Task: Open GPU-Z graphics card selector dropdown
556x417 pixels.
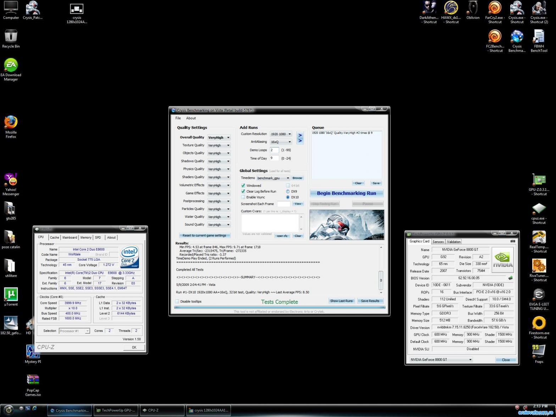Action: pyautogui.click(x=441, y=360)
